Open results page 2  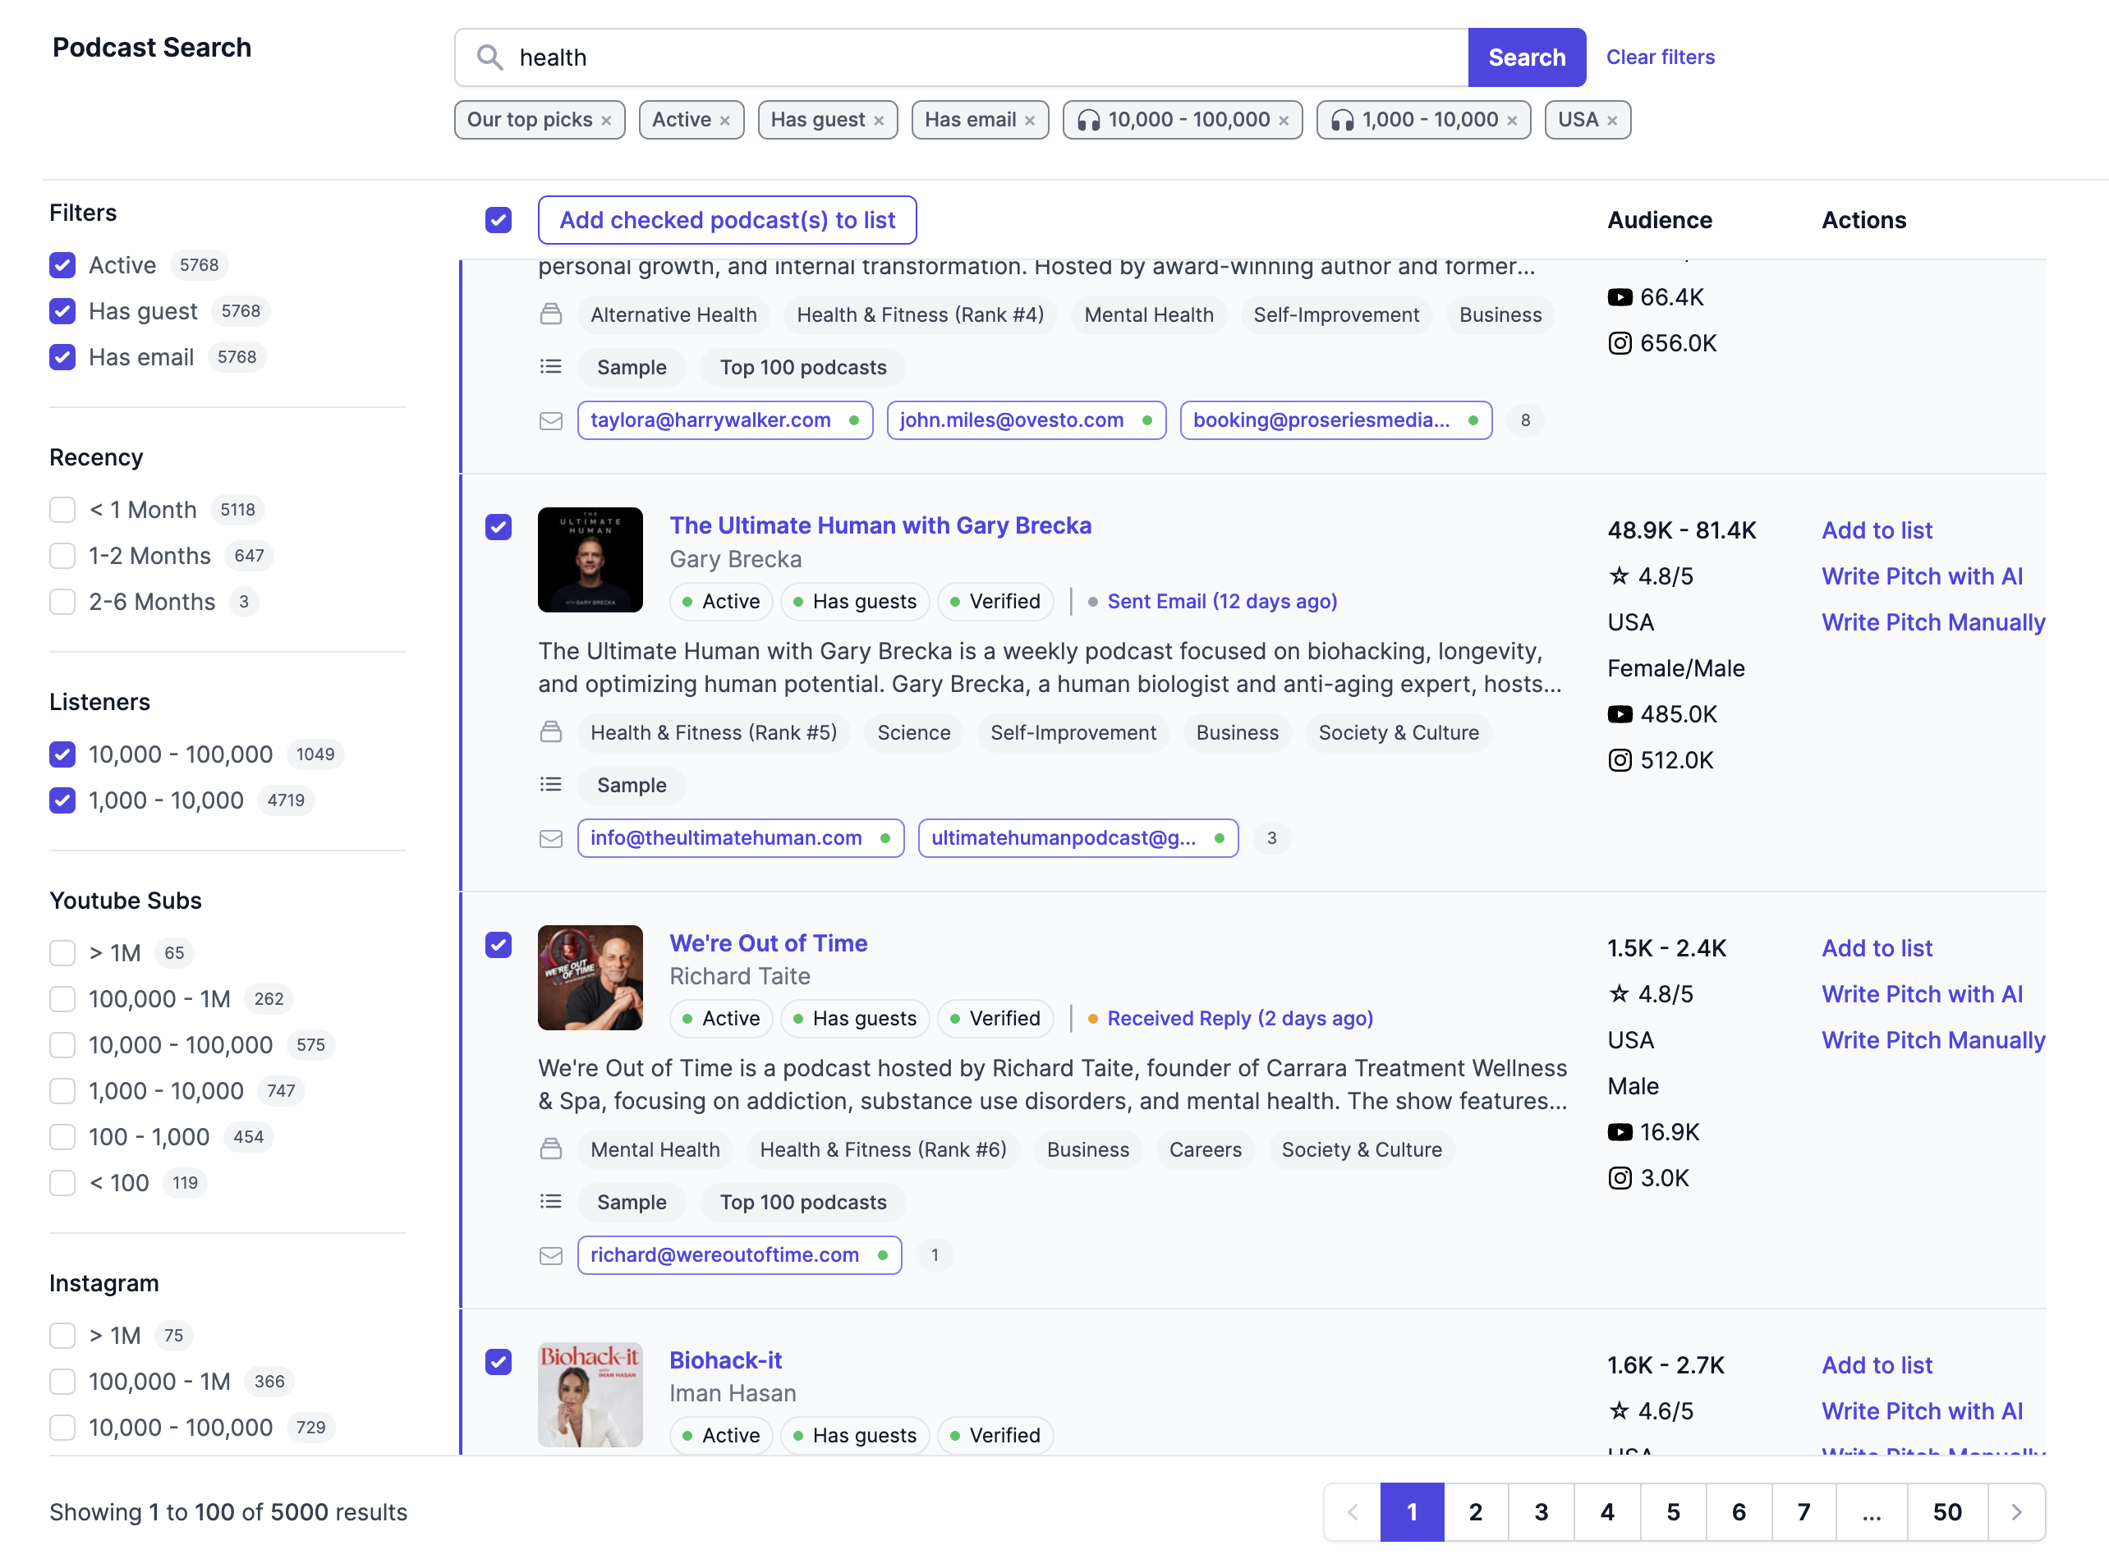coord(1475,1512)
